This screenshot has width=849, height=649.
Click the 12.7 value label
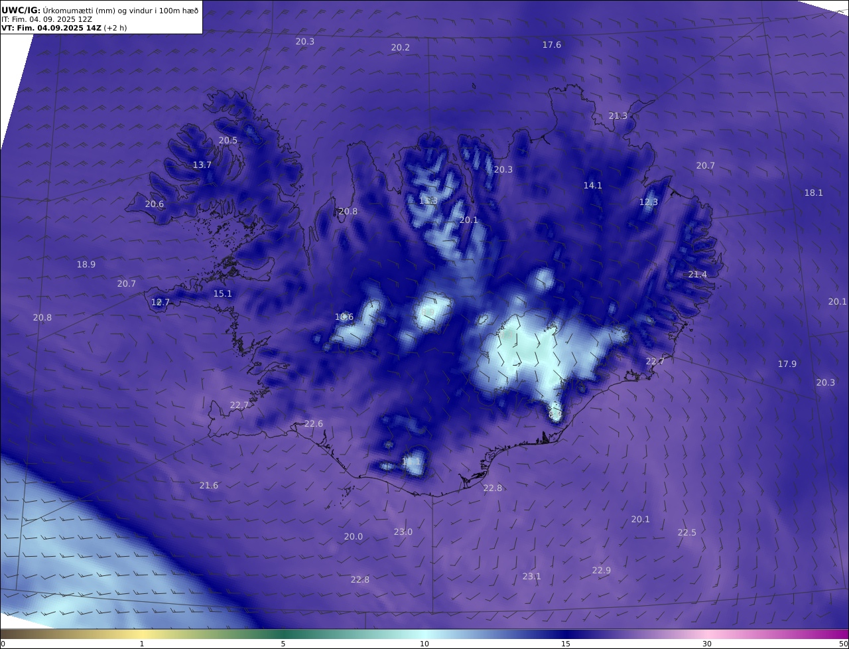coord(160,303)
